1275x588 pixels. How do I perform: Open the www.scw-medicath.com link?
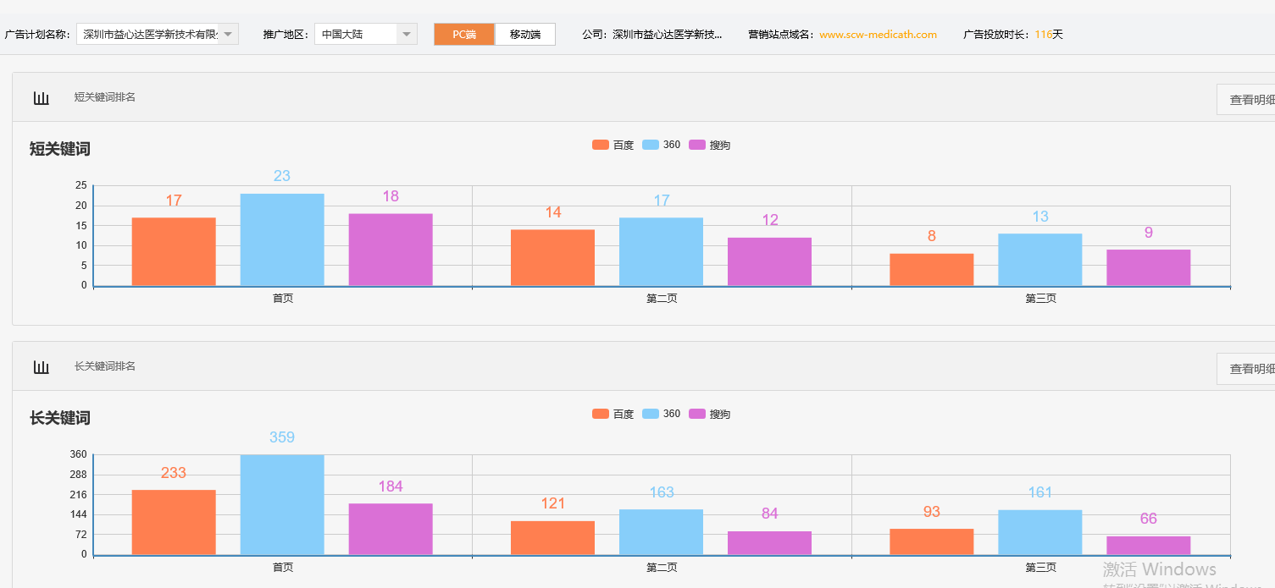[x=878, y=35]
